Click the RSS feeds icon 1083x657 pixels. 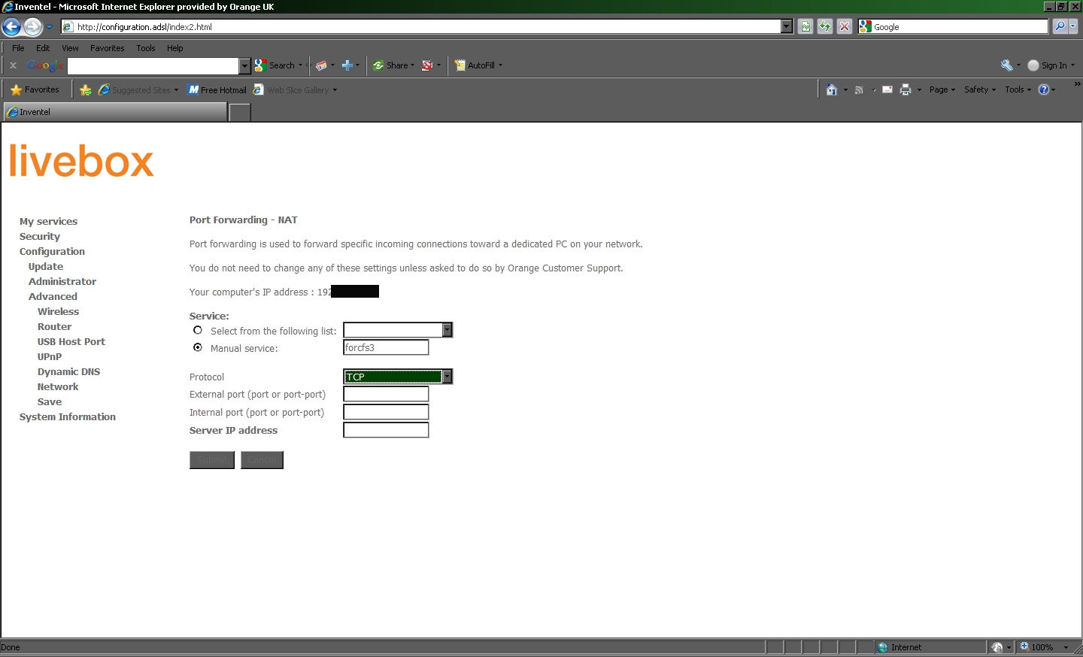point(859,89)
